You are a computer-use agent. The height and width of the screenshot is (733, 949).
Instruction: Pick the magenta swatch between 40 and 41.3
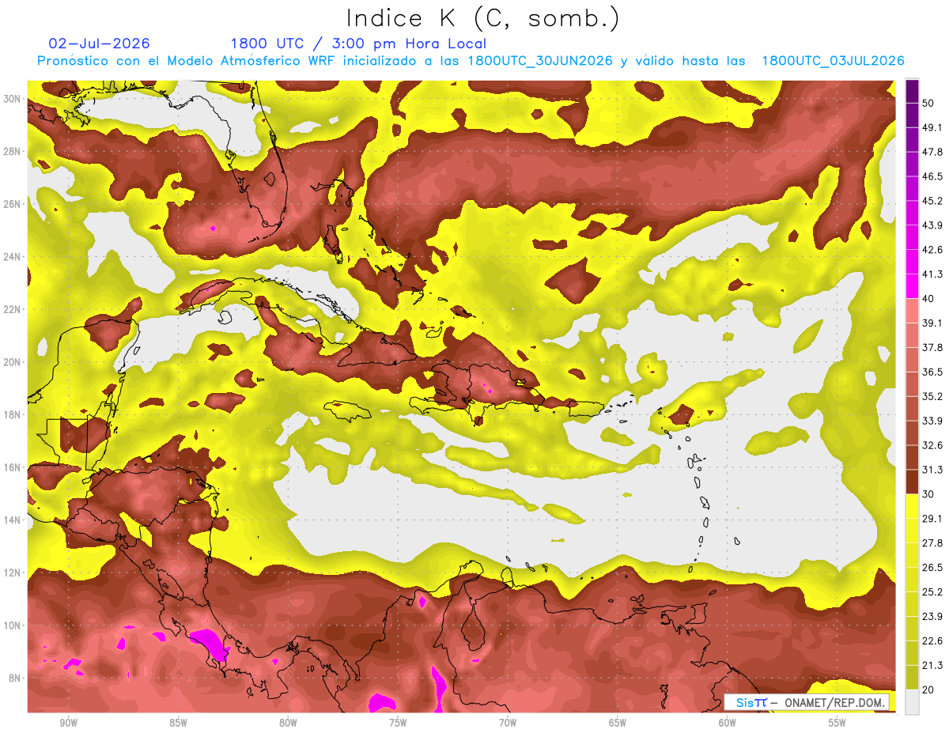coord(912,286)
